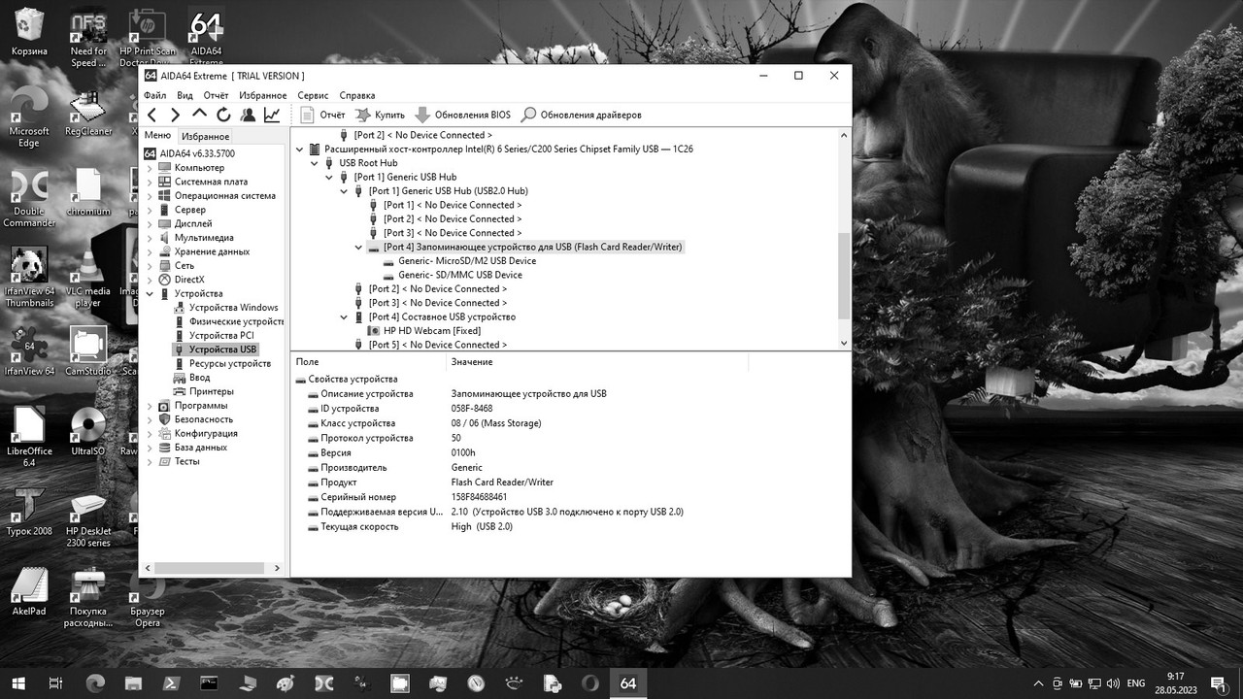Viewport: 1243px width, 699px height.
Task: Expand the Компьютер tree node
Action: click(x=149, y=167)
